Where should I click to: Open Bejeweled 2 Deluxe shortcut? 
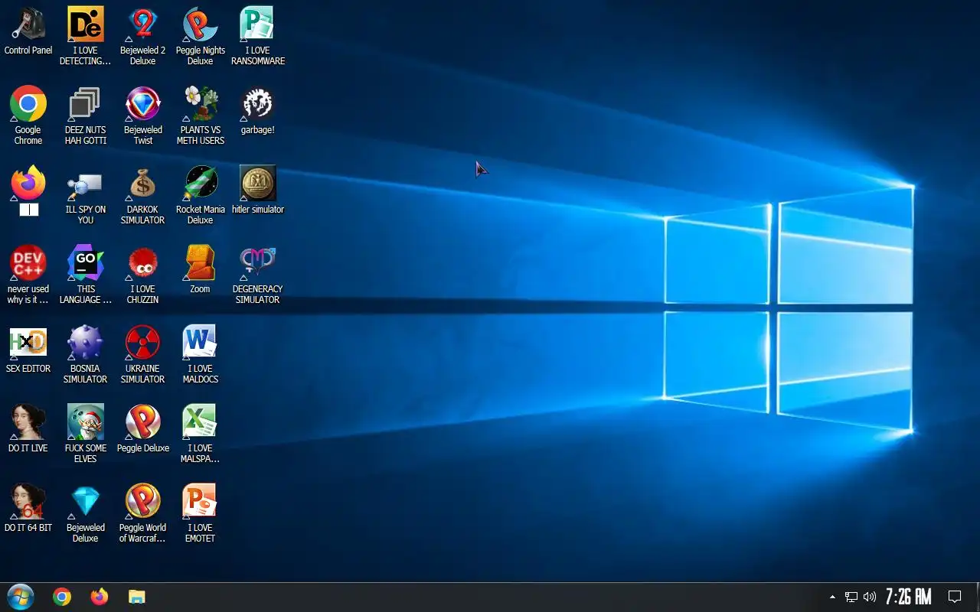143,24
